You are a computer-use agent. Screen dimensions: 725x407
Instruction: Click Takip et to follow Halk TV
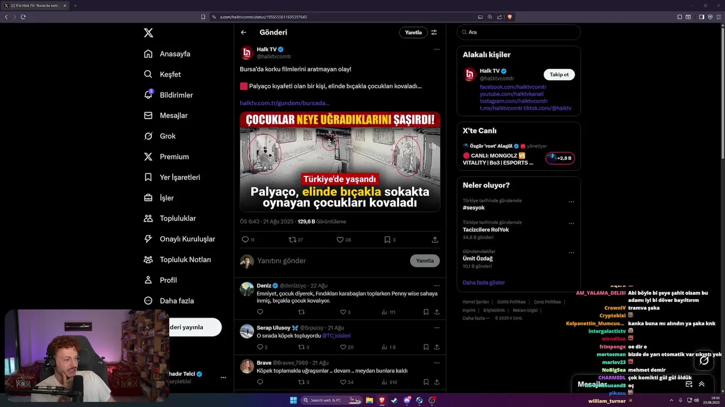coord(559,75)
